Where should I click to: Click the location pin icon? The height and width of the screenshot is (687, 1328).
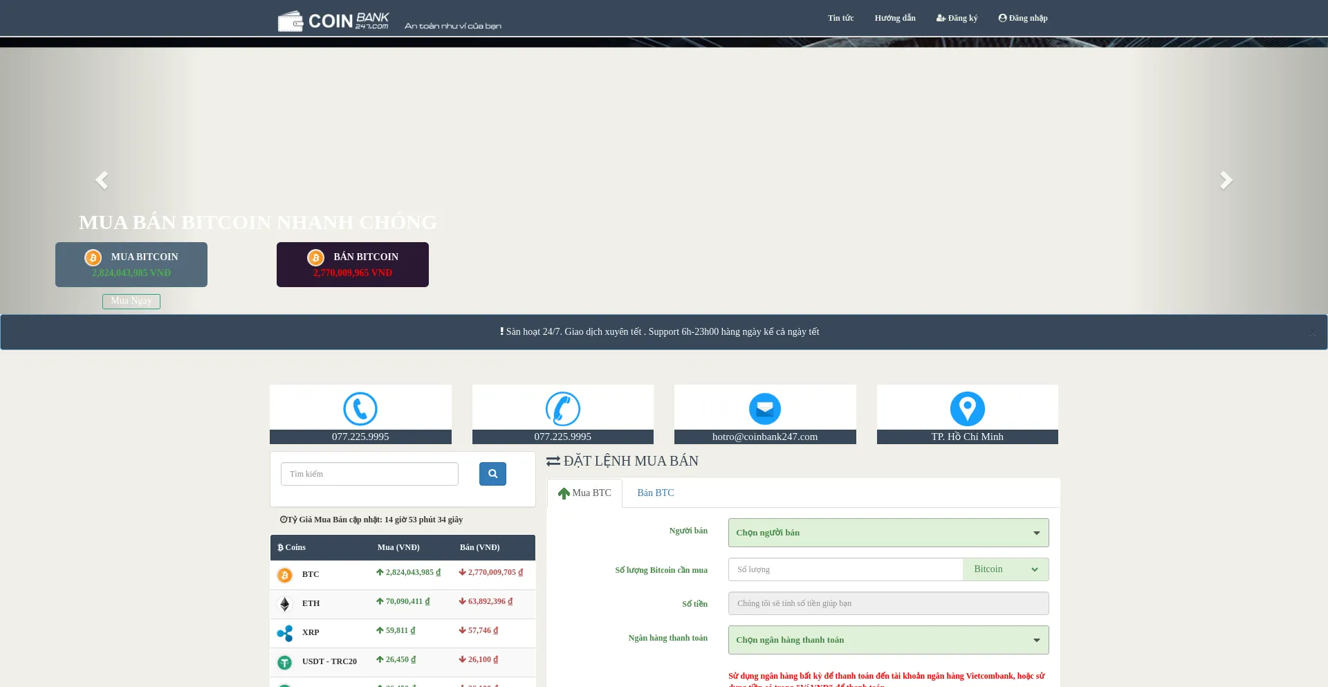click(x=967, y=409)
